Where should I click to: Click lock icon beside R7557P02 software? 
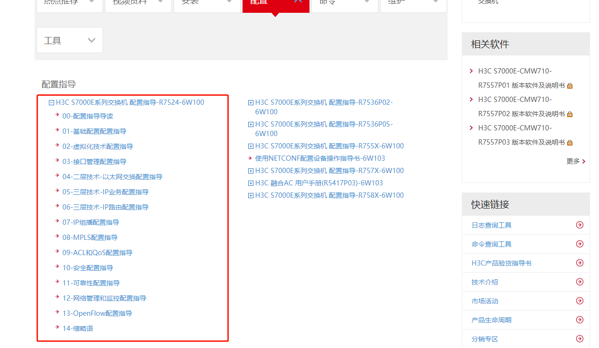[570, 114]
